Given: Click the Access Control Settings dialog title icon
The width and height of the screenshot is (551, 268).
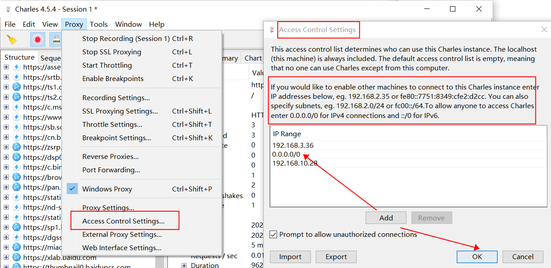Looking at the screenshot, I should [x=272, y=30].
